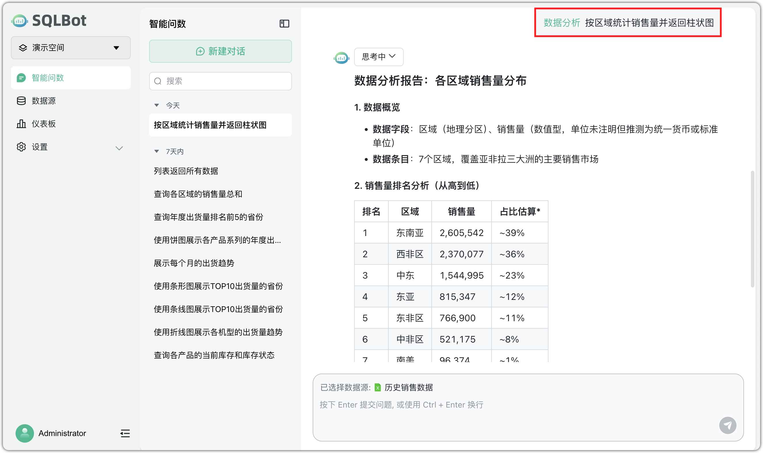Open history item 查询各区域的销售量总和
Viewport: 763px width, 453px height.
click(197, 194)
